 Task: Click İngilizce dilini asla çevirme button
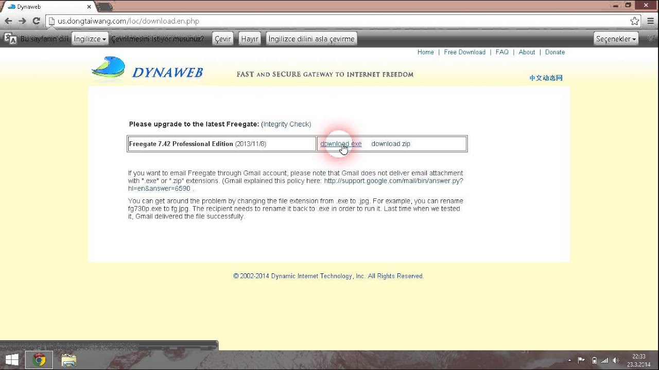click(x=311, y=39)
